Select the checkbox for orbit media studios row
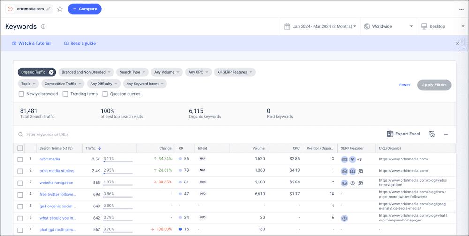 (20, 171)
